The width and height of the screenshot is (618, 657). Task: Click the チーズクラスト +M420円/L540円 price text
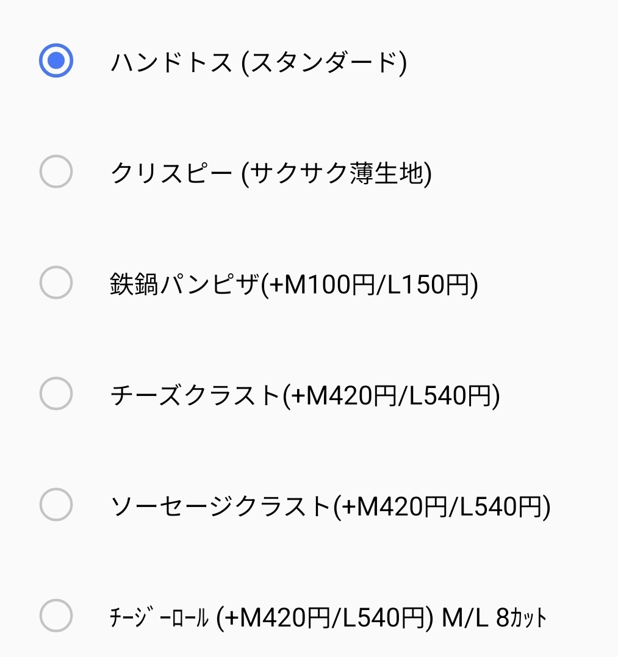tap(391, 395)
